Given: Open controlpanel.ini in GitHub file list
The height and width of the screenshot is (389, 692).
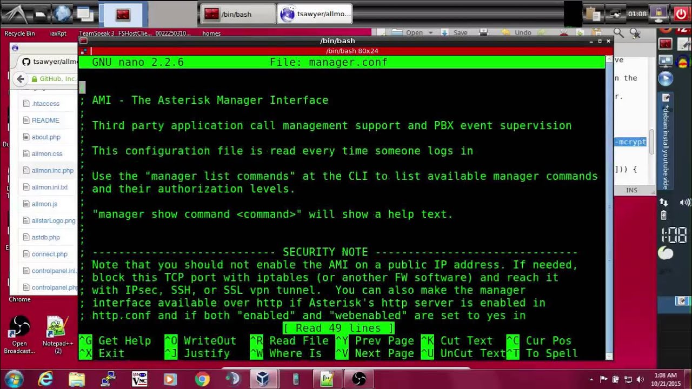Looking at the screenshot, I should 54,271.
